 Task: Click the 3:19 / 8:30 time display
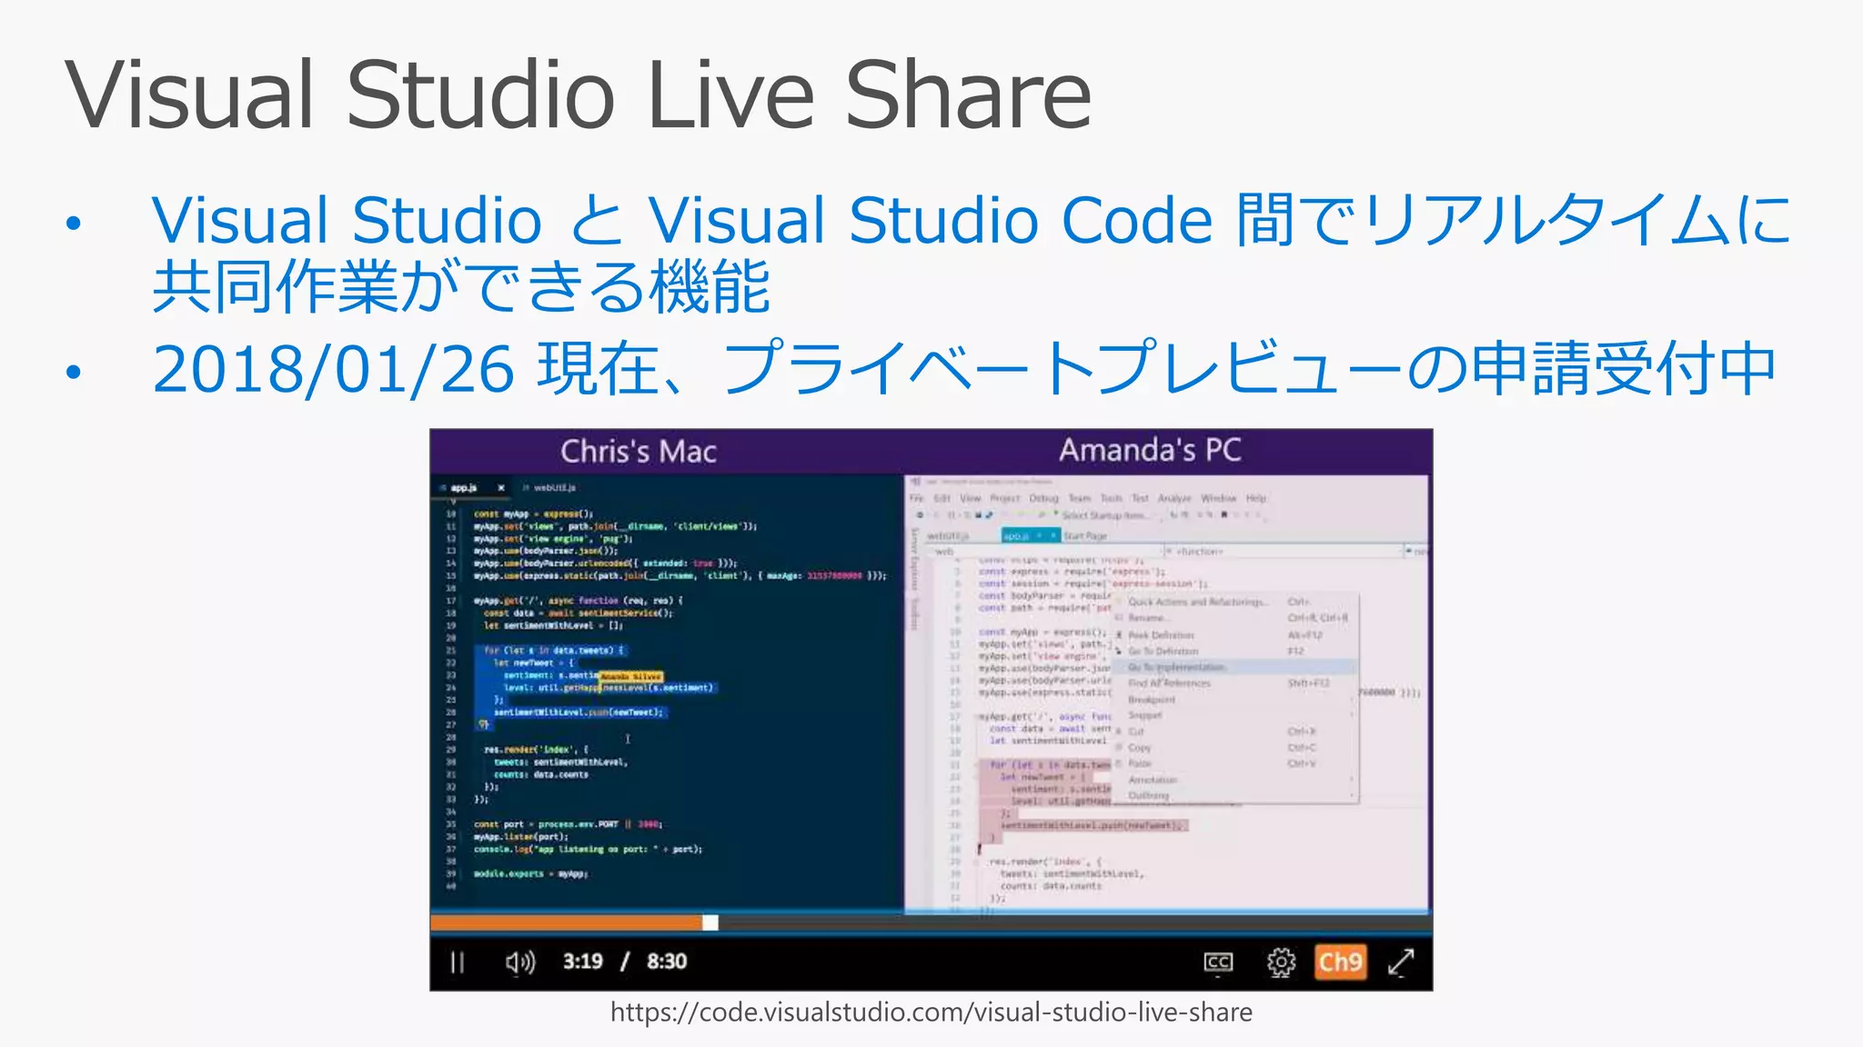click(x=625, y=962)
